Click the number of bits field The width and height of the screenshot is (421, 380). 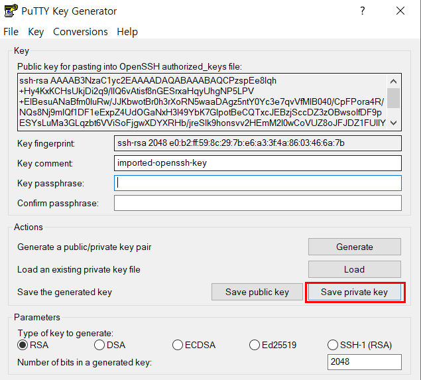point(365,362)
